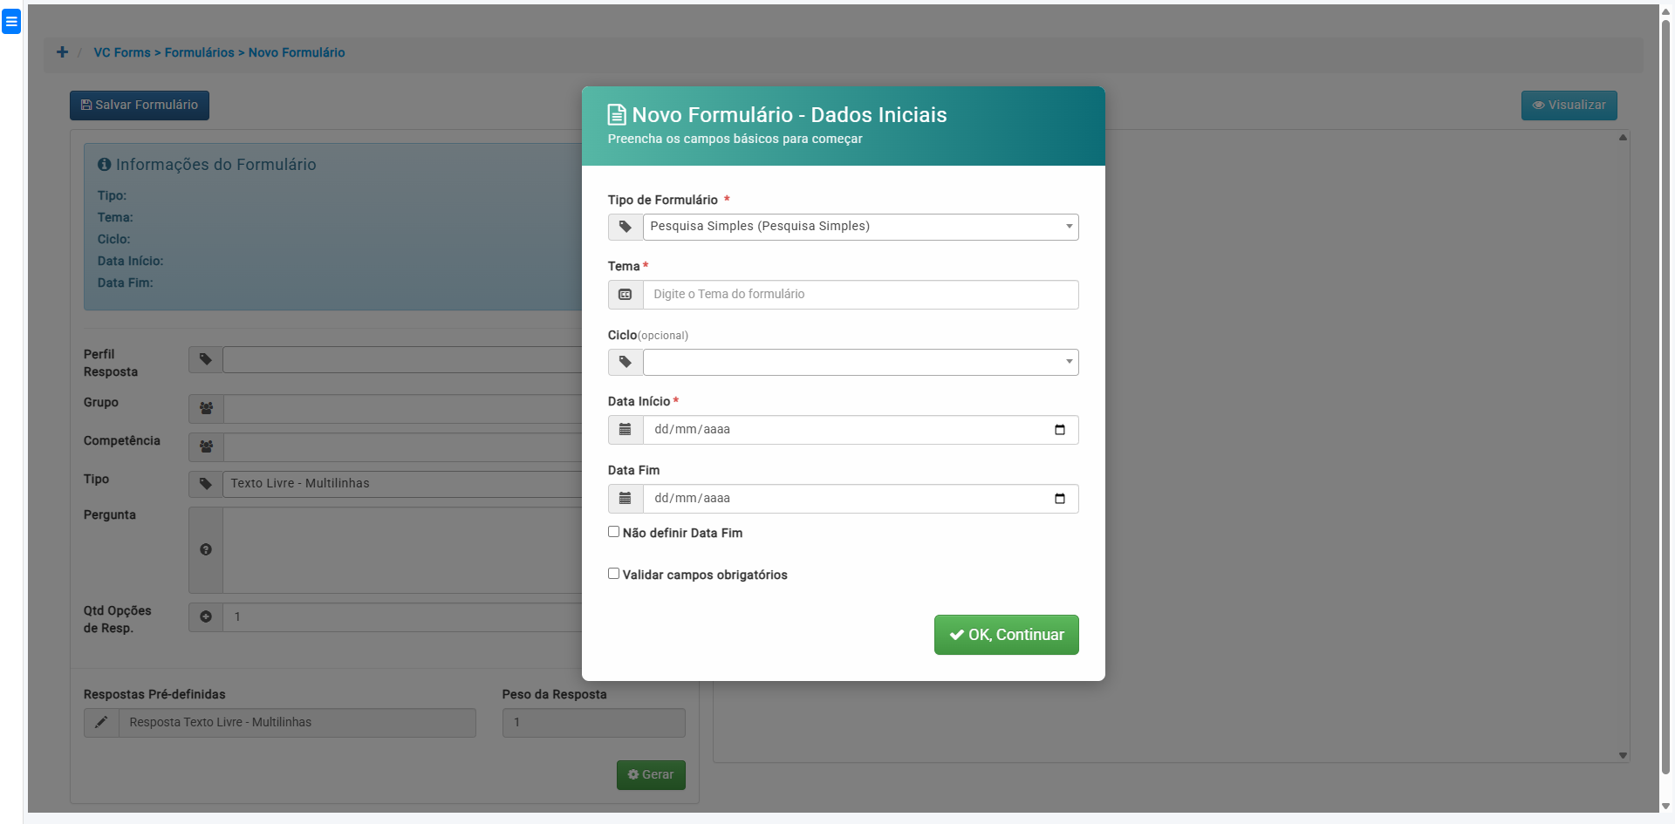Open the blue hamburger menu icon
The width and height of the screenshot is (1675, 824).
tap(11, 22)
